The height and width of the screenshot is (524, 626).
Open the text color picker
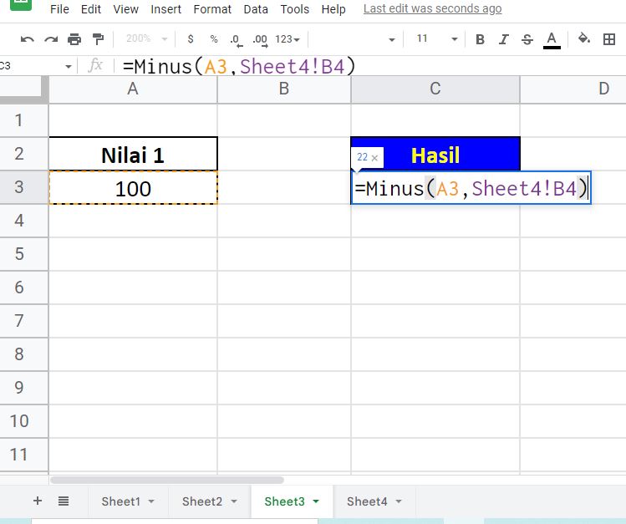coord(552,40)
